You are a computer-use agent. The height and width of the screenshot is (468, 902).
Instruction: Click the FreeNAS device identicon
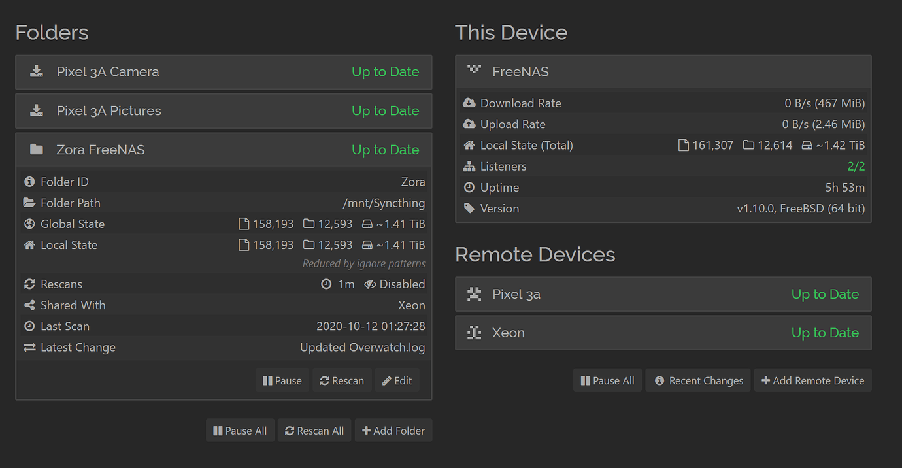(x=474, y=71)
